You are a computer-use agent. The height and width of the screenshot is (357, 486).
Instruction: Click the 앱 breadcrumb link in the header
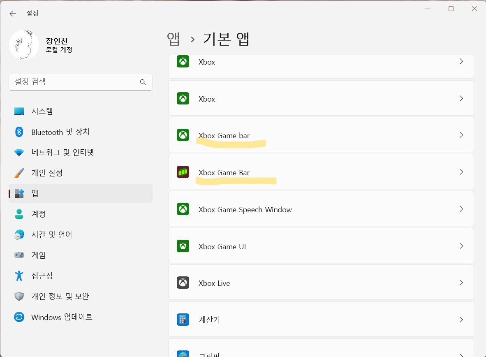coord(173,39)
